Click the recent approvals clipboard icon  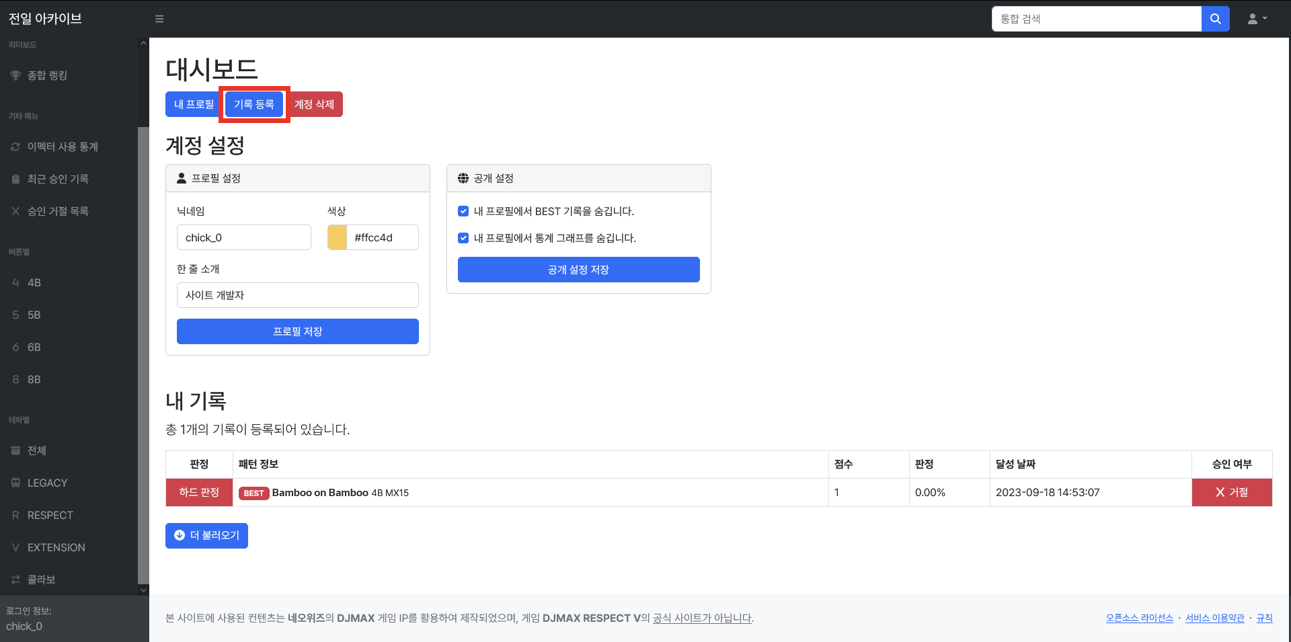(15, 179)
